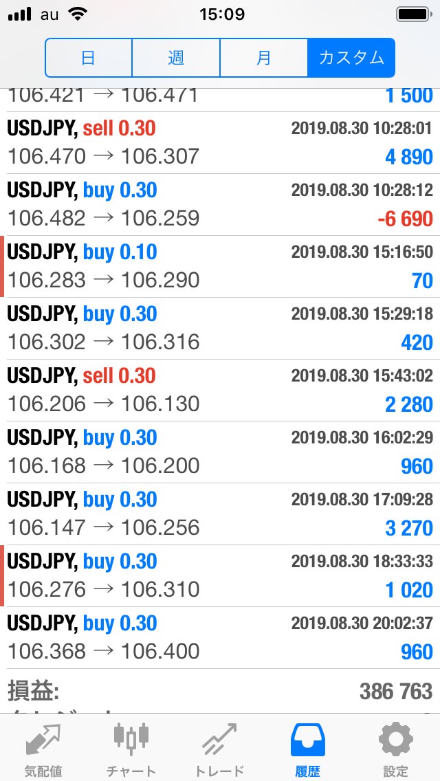Open the buy trade at 18:33:33
This screenshot has width=440, height=781.
pos(220,576)
